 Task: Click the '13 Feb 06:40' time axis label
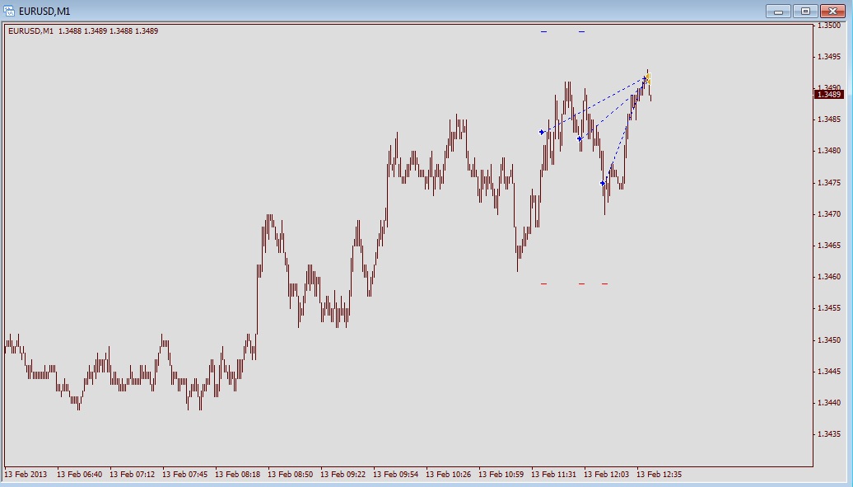click(x=79, y=475)
